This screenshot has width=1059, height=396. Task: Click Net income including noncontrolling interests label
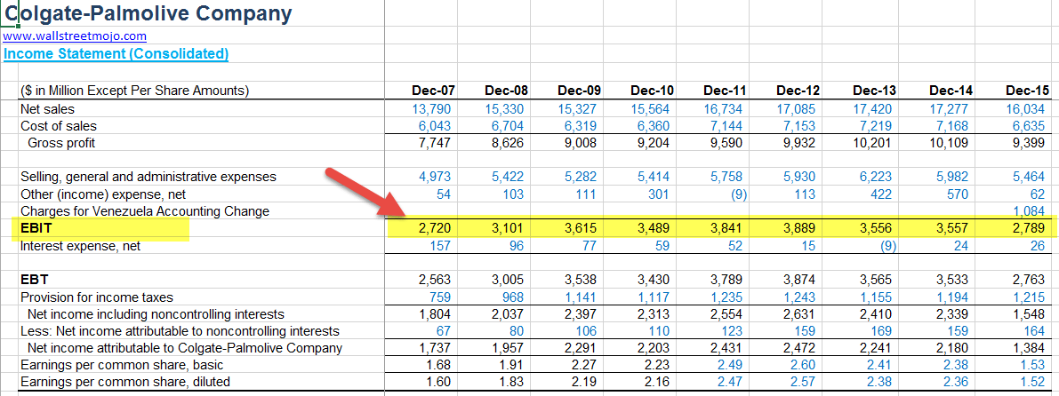[156, 314]
